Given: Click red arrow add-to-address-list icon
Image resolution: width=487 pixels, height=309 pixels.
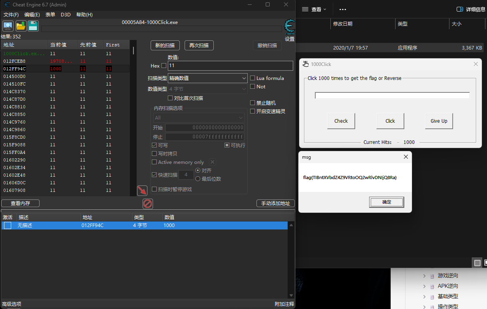Looking at the screenshot, I should pyautogui.click(x=142, y=190).
